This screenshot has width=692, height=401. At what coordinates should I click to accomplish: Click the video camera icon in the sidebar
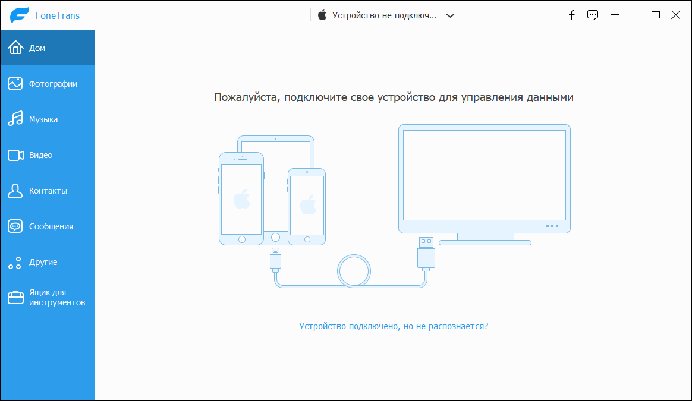[x=15, y=155]
